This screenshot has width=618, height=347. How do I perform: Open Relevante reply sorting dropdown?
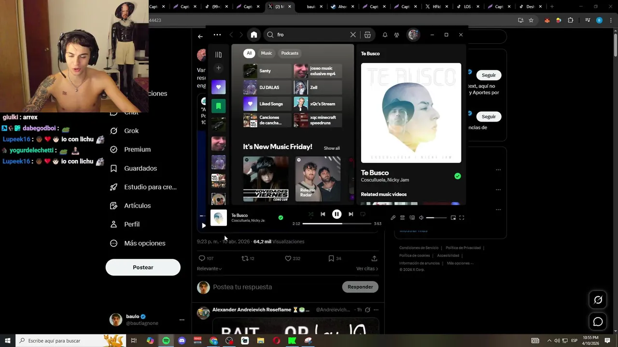pos(210,268)
